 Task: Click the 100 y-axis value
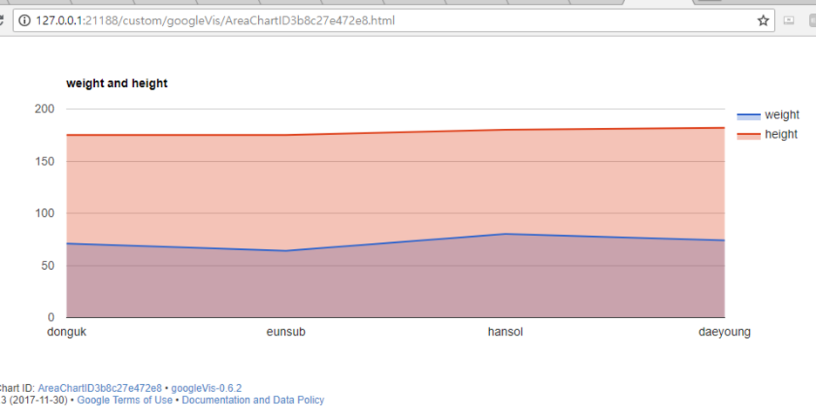(44, 213)
